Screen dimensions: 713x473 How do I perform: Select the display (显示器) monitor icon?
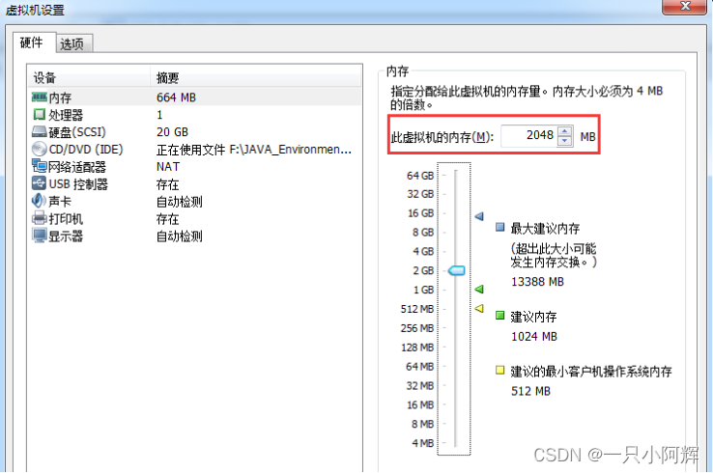coord(40,236)
